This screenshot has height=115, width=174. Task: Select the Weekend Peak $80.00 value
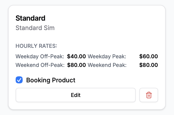click(x=148, y=65)
